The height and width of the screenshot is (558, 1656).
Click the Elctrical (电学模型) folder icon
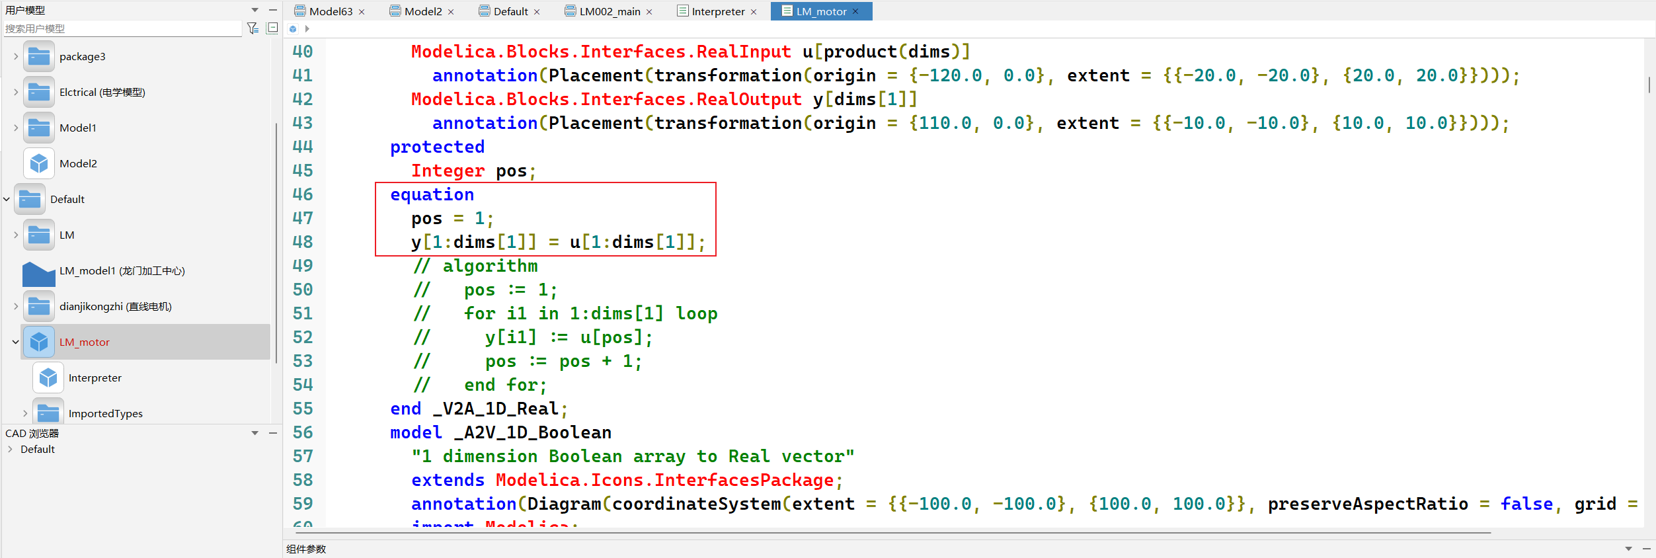39,92
